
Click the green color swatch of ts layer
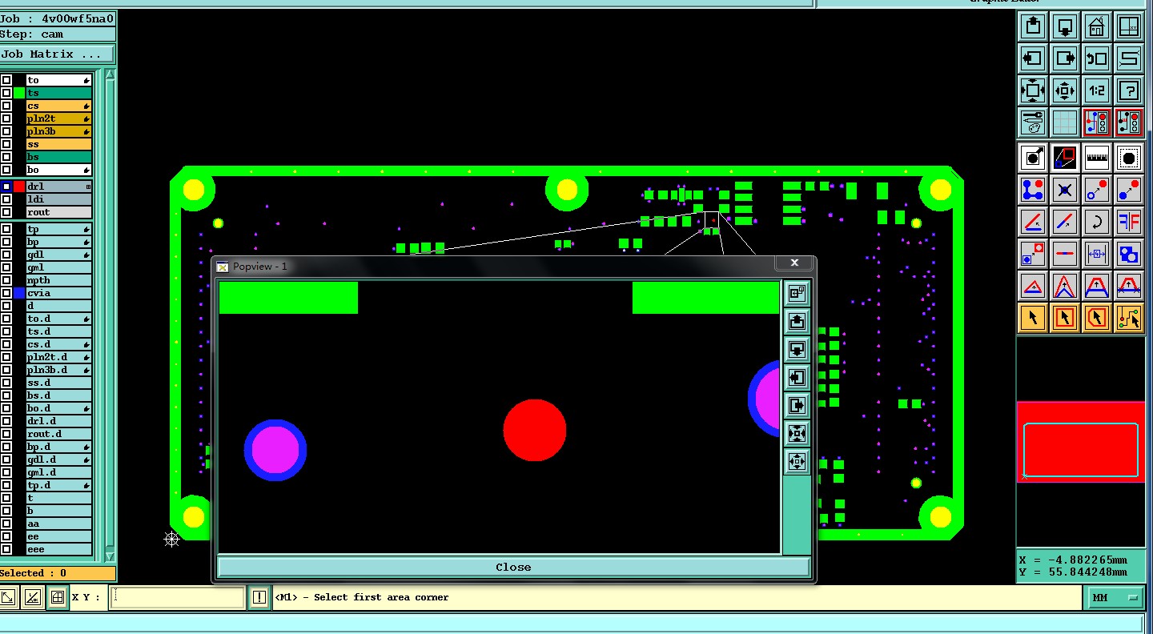coord(19,93)
